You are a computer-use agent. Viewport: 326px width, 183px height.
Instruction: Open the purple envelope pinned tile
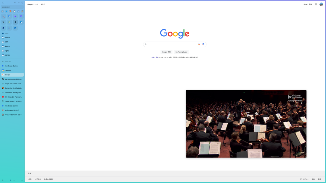[15, 16]
